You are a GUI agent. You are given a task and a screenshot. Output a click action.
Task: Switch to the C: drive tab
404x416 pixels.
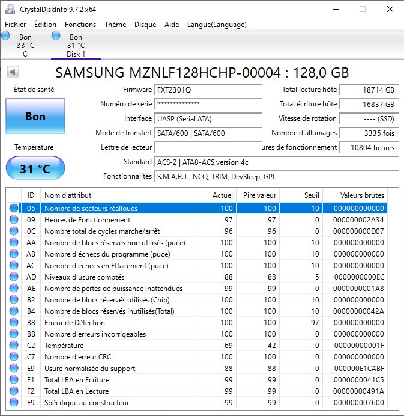(25, 45)
